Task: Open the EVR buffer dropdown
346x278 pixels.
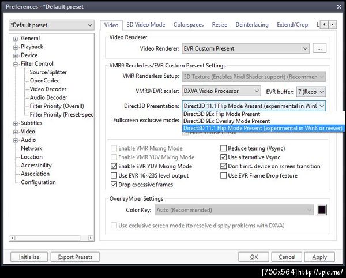Action: pyautogui.click(x=311, y=92)
